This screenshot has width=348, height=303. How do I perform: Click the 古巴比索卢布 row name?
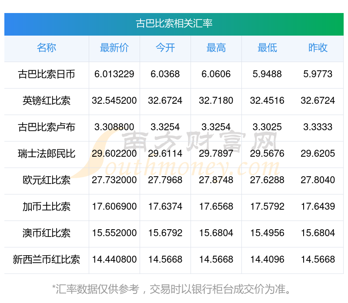click(47, 127)
